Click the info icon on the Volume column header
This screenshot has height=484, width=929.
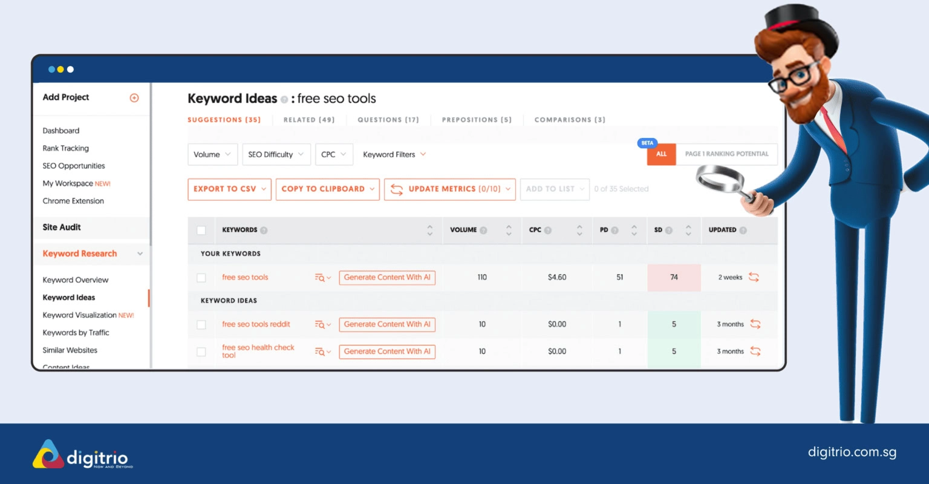pos(483,230)
